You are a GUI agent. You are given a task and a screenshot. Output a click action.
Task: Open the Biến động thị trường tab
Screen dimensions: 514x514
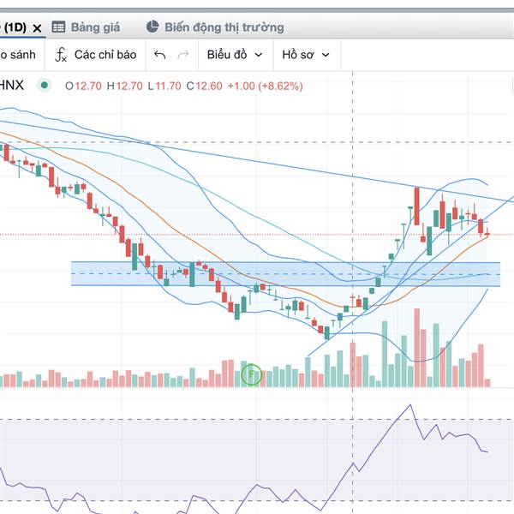point(215,27)
